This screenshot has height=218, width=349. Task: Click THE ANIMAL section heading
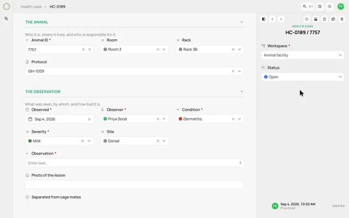pyautogui.click(x=37, y=22)
